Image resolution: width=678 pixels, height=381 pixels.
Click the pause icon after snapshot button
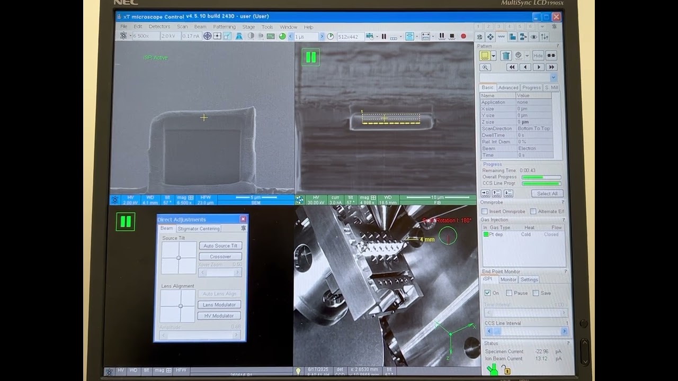click(384, 36)
